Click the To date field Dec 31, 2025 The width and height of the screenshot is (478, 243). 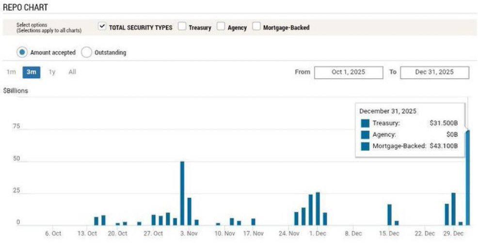pos(434,72)
